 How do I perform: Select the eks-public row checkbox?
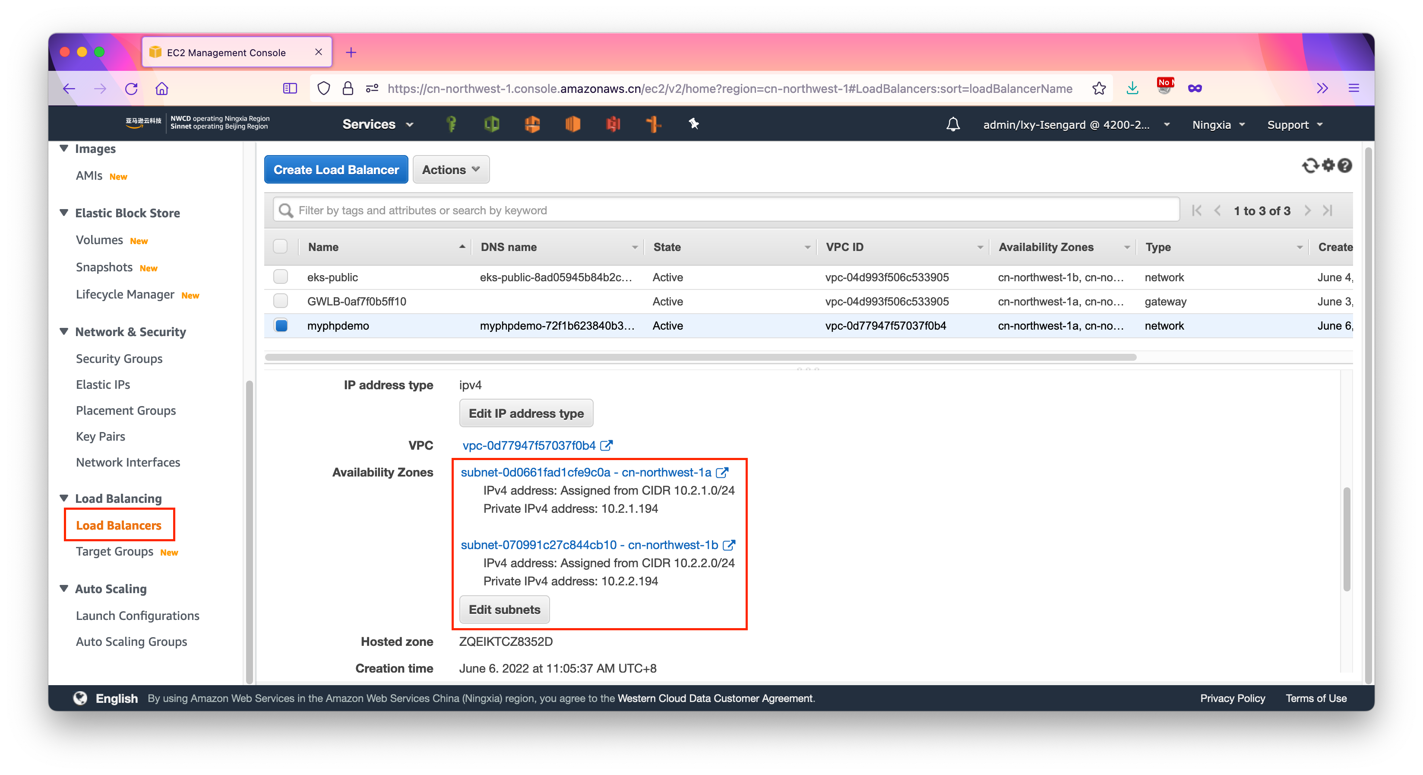[281, 277]
